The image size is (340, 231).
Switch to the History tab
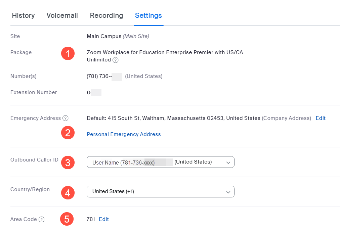click(x=23, y=15)
